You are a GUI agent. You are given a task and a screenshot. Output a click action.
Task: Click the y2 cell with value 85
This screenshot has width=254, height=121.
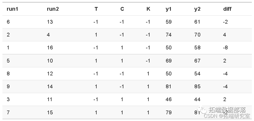(197, 86)
